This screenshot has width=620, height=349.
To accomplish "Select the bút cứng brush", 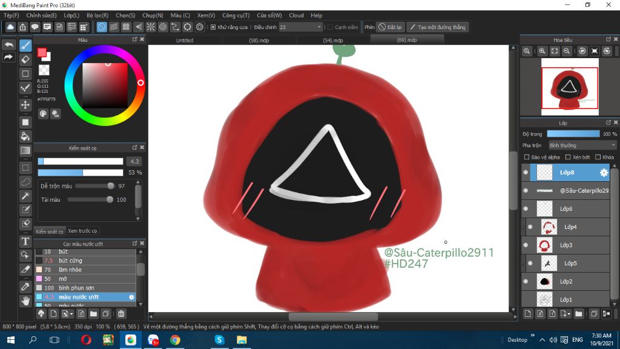I will point(85,261).
